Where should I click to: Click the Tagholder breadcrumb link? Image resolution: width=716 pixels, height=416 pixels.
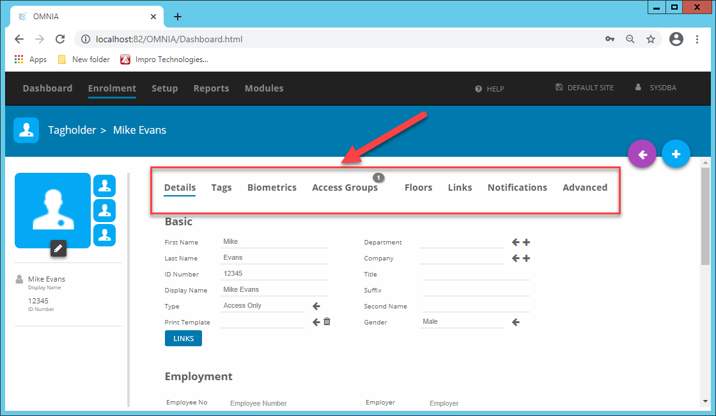(72, 131)
